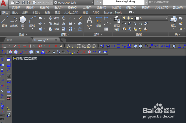The height and width of the screenshot is (123, 186).
Task: Click the Explode tool icon
Action: click(x=80, y=24)
